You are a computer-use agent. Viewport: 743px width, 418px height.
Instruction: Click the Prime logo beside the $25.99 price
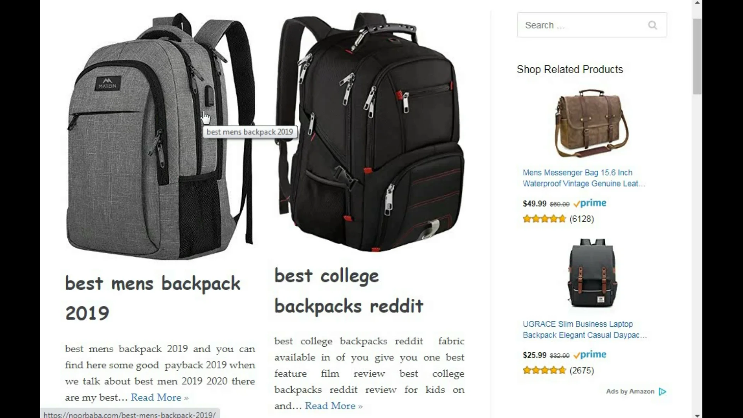590,355
